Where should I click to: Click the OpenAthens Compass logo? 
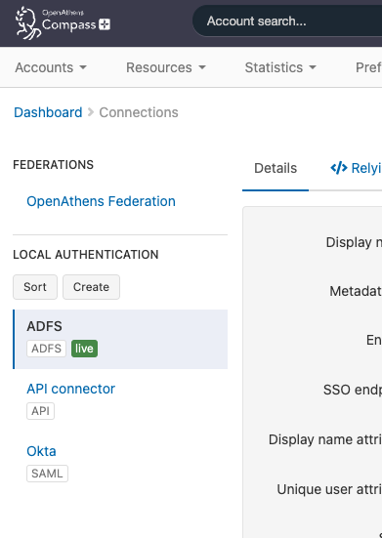click(63, 22)
